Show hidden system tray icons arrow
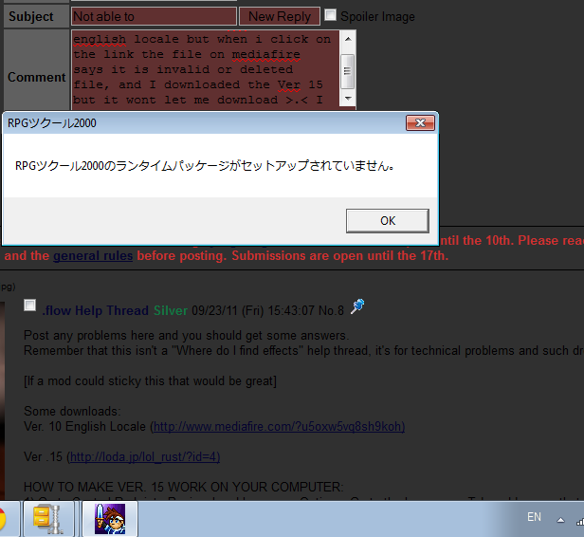Screen dimensions: 584x537 (x=560, y=520)
